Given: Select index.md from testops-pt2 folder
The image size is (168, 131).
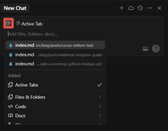Looking at the screenshot, I should pyautogui.click(x=55, y=64).
